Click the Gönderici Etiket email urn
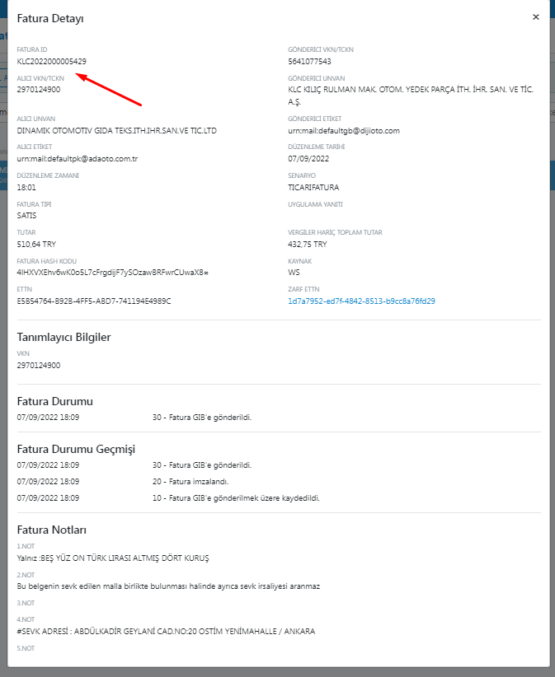 343,130
